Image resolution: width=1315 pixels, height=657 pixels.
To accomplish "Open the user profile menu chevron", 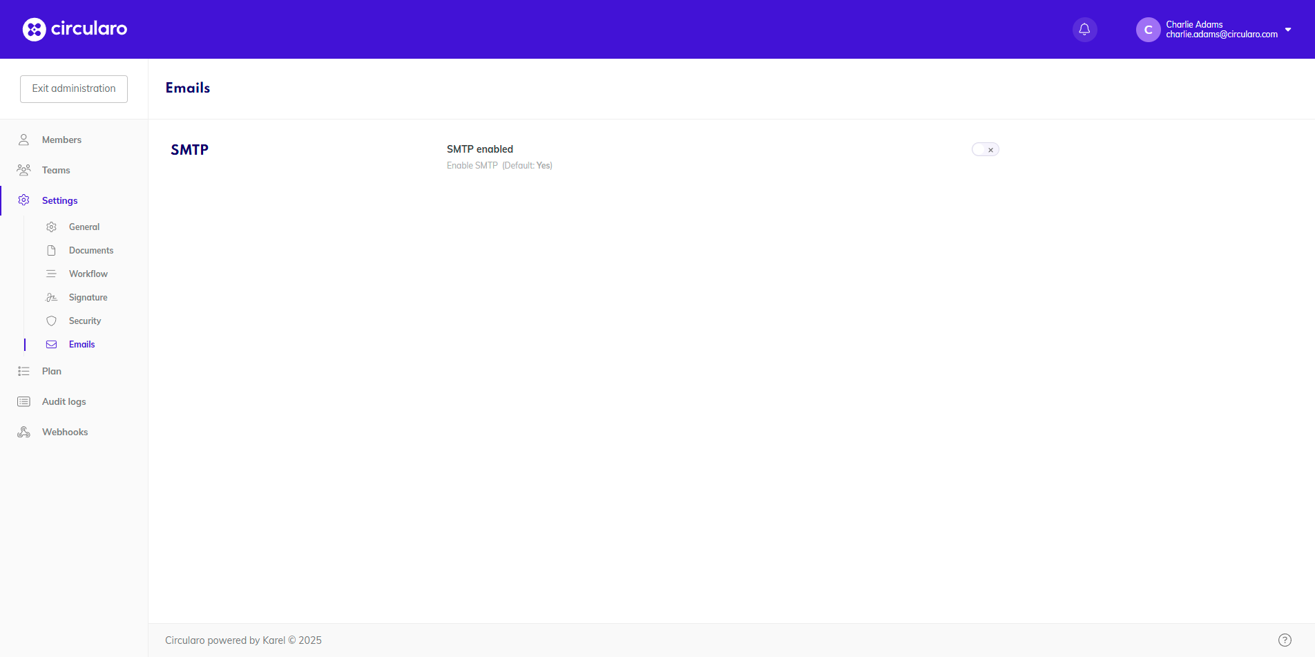I will click(x=1289, y=30).
